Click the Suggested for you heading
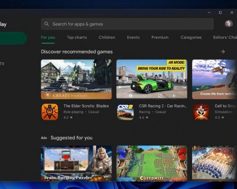This screenshot has height=189, width=237. pos(72,138)
